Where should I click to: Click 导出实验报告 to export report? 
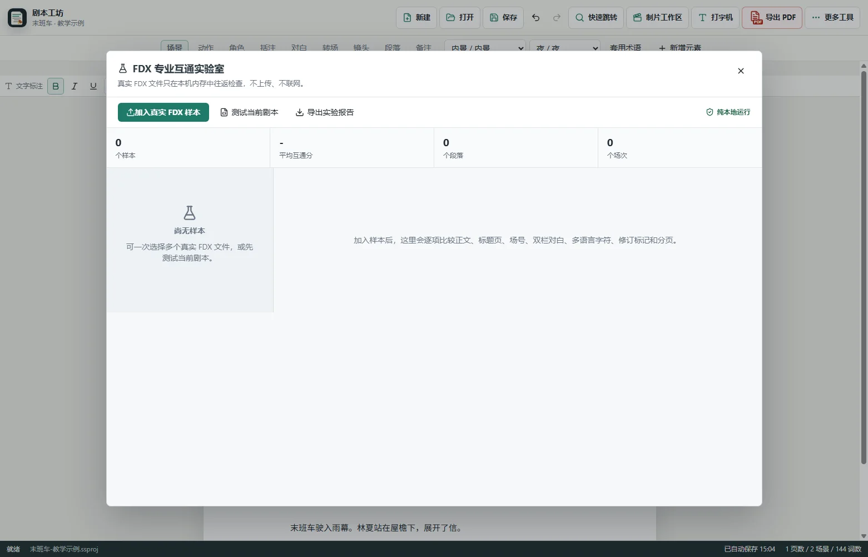tap(325, 112)
